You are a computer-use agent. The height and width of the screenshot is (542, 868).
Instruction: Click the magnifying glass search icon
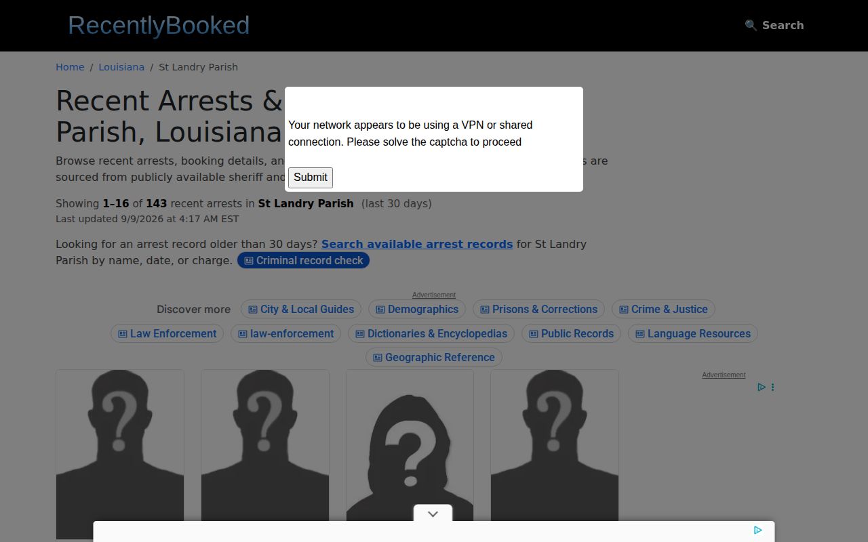pos(751,25)
